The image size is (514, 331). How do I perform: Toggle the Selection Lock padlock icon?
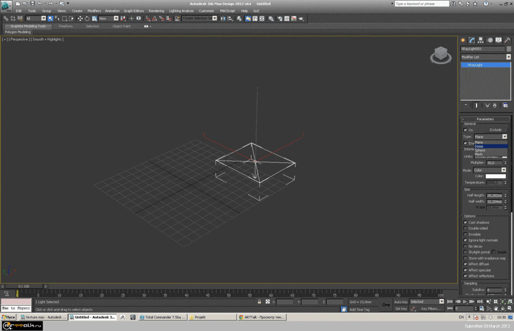click(x=259, y=302)
